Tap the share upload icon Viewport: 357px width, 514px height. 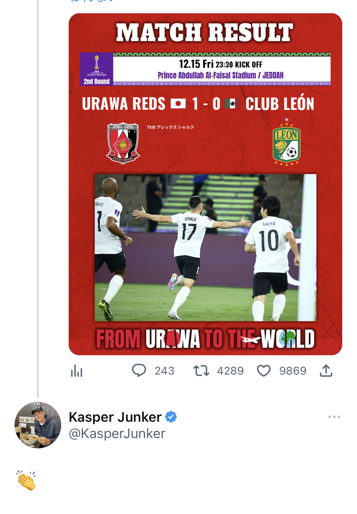[x=326, y=371]
